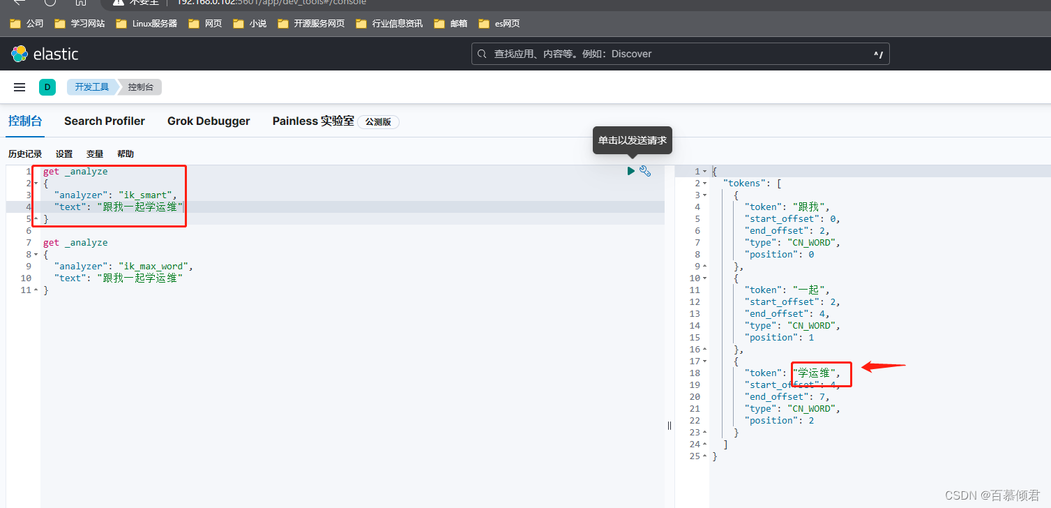Switch to the Painless 实验室 tab
The width and height of the screenshot is (1051, 508).
point(313,121)
